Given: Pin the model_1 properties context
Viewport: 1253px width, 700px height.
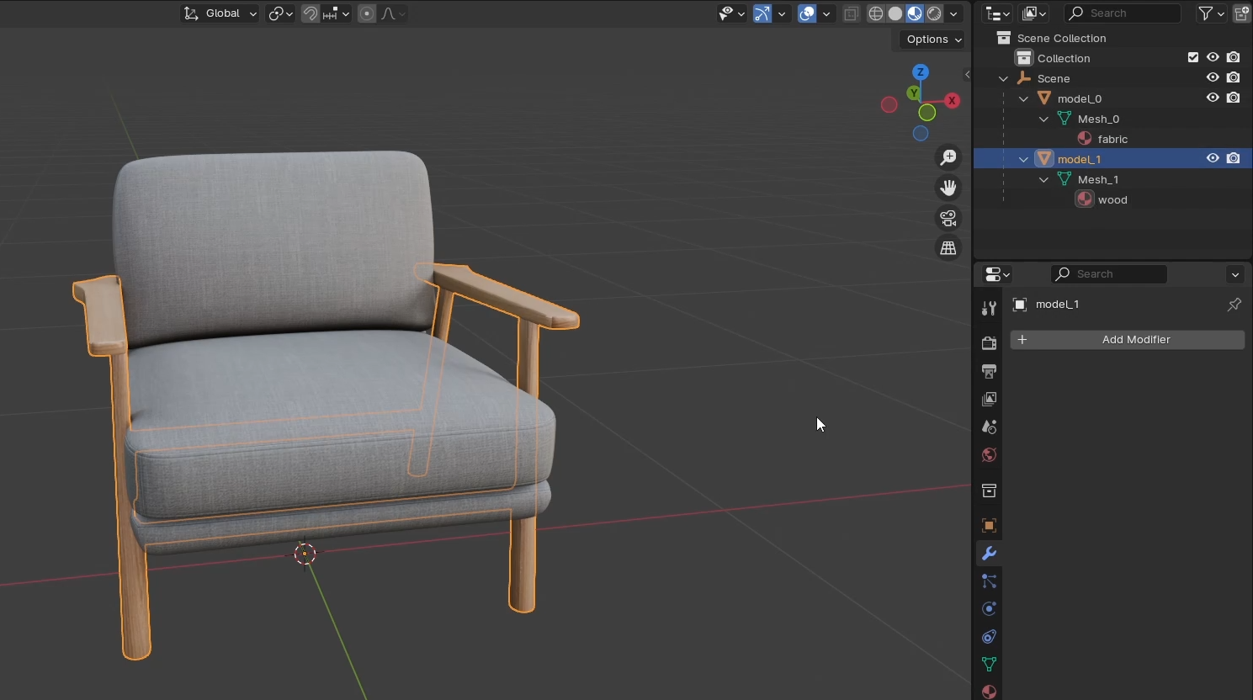Looking at the screenshot, I should [x=1234, y=305].
